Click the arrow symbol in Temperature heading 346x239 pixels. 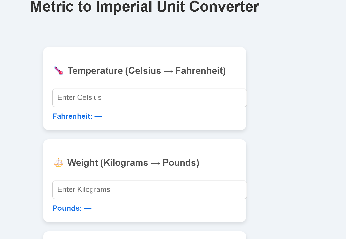pos(168,70)
